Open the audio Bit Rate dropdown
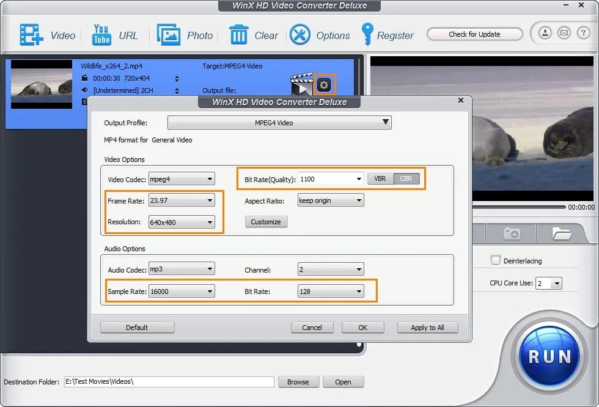This screenshot has height=407, width=599. coord(331,291)
